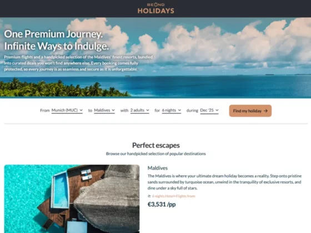Viewport: 311px width, 233px height.
Task: Click the chevron next to Dec '25
Action: tap(217, 110)
